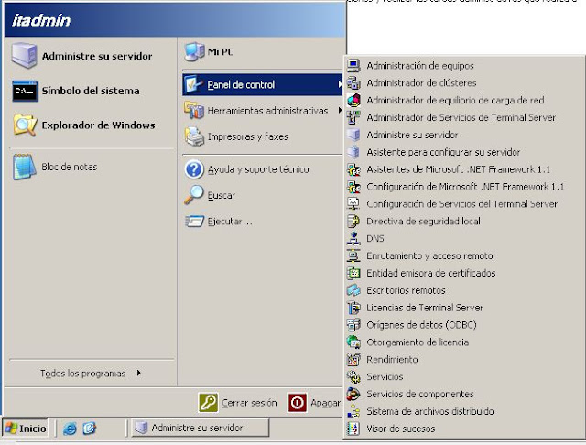Select 'Rendimiento' text entry
Image resolution: width=586 pixels, height=445 pixels.
(x=392, y=360)
